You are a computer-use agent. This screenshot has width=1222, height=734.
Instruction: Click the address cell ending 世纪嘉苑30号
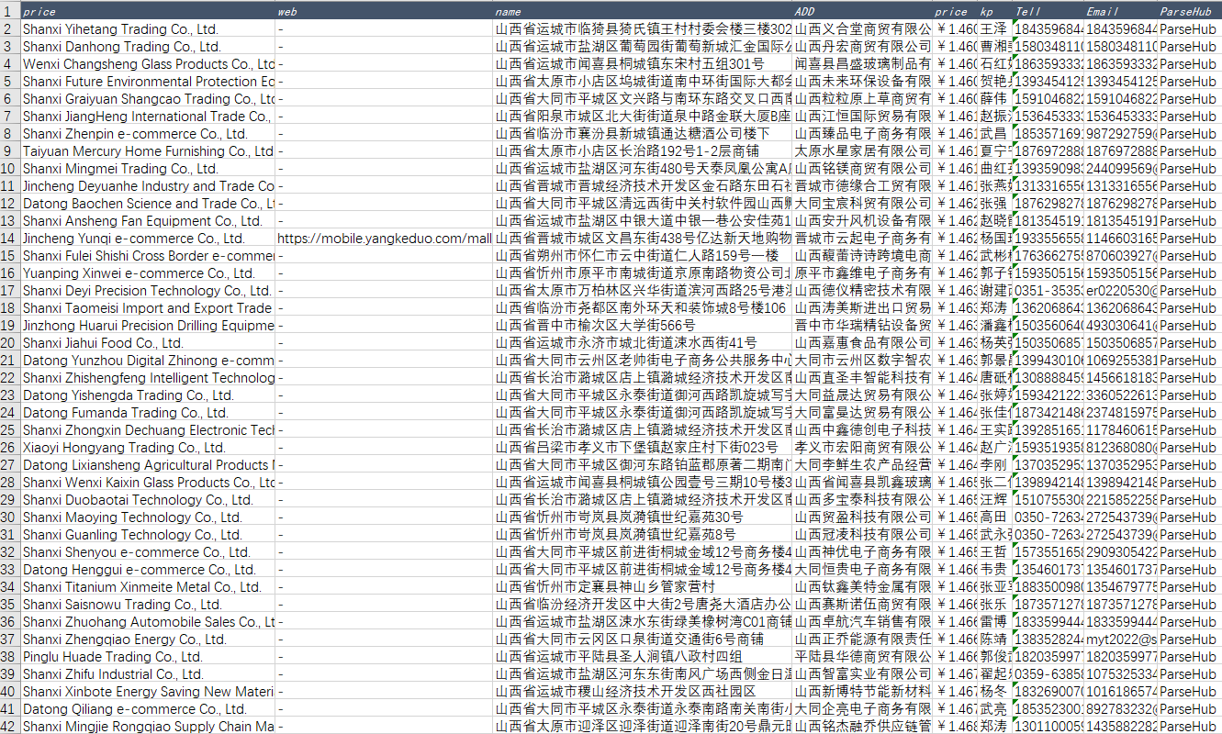pos(643,517)
